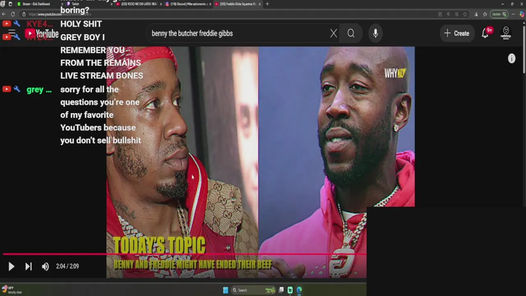Reload the current page
526x296 pixels.
coord(13,14)
